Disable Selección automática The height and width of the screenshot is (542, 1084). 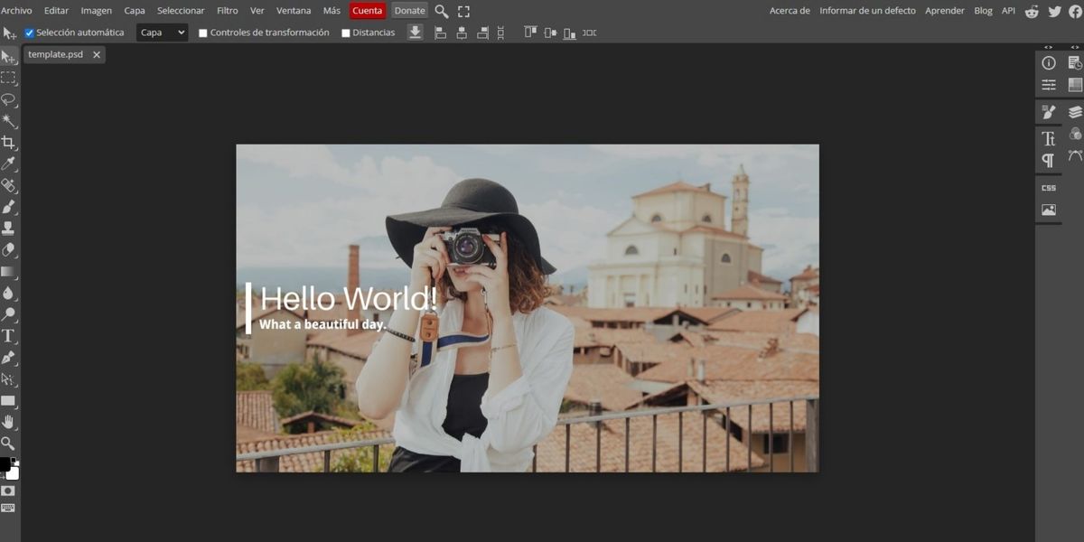click(x=30, y=32)
